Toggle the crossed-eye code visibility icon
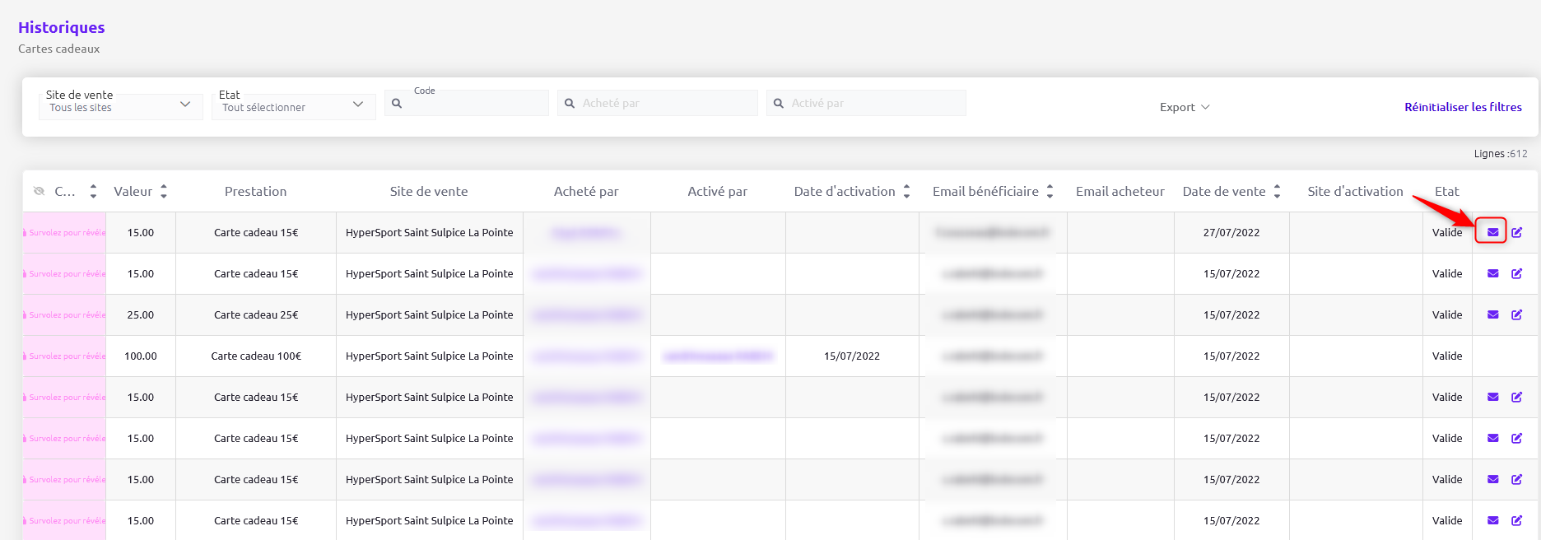 coord(39,191)
